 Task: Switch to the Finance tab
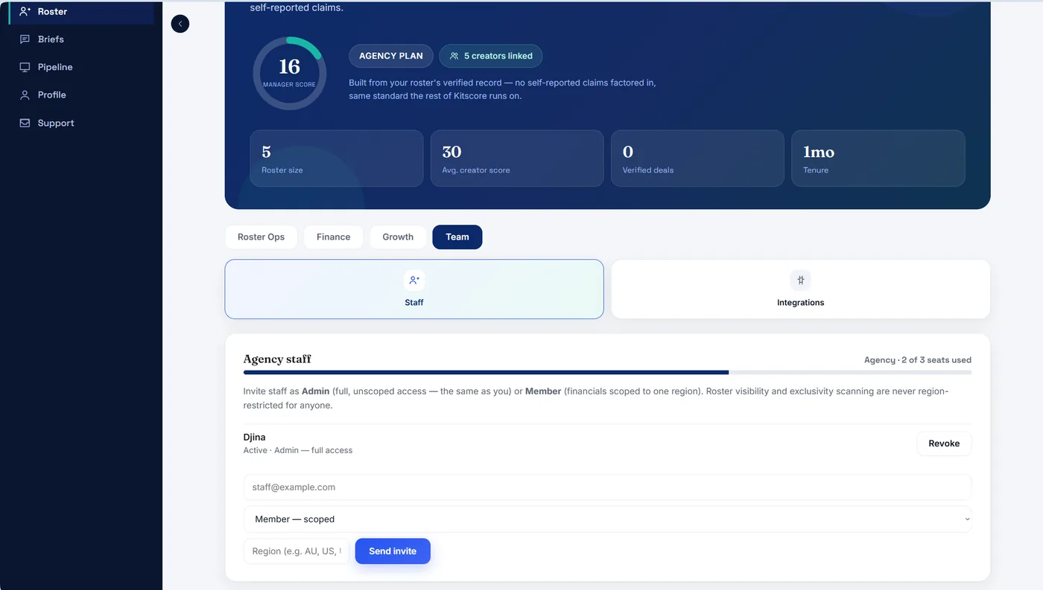point(333,237)
